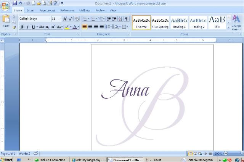
Task: Switch to the References tab
Action: point(67,11)
